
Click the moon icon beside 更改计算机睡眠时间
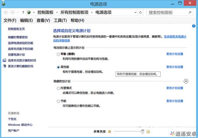tap(4, 66)
